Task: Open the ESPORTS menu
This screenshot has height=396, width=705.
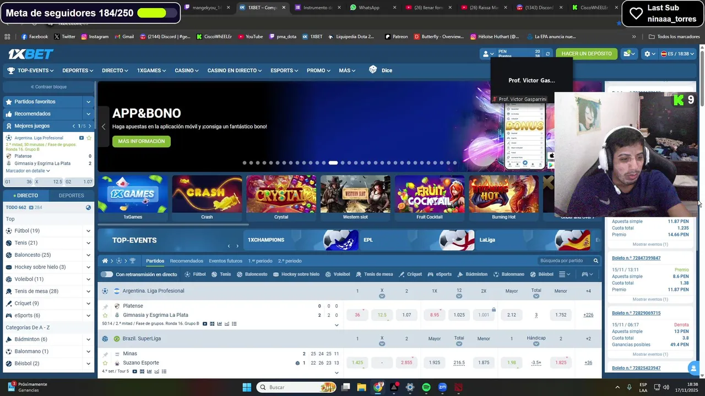Action: [284, 70]
